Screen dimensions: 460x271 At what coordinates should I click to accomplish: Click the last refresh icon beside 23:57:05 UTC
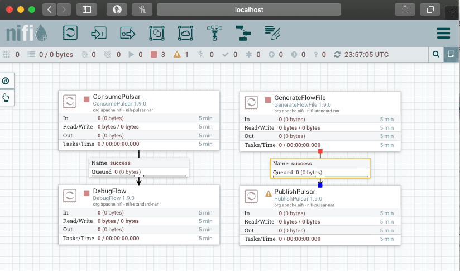[337, 54]
